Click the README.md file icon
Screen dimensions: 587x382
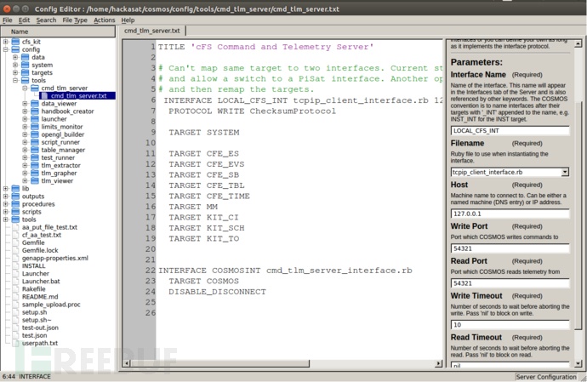[15, 296]
